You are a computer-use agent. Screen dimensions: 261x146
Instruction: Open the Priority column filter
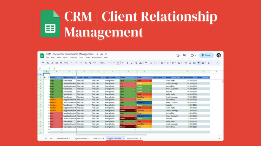pos(62,78)
